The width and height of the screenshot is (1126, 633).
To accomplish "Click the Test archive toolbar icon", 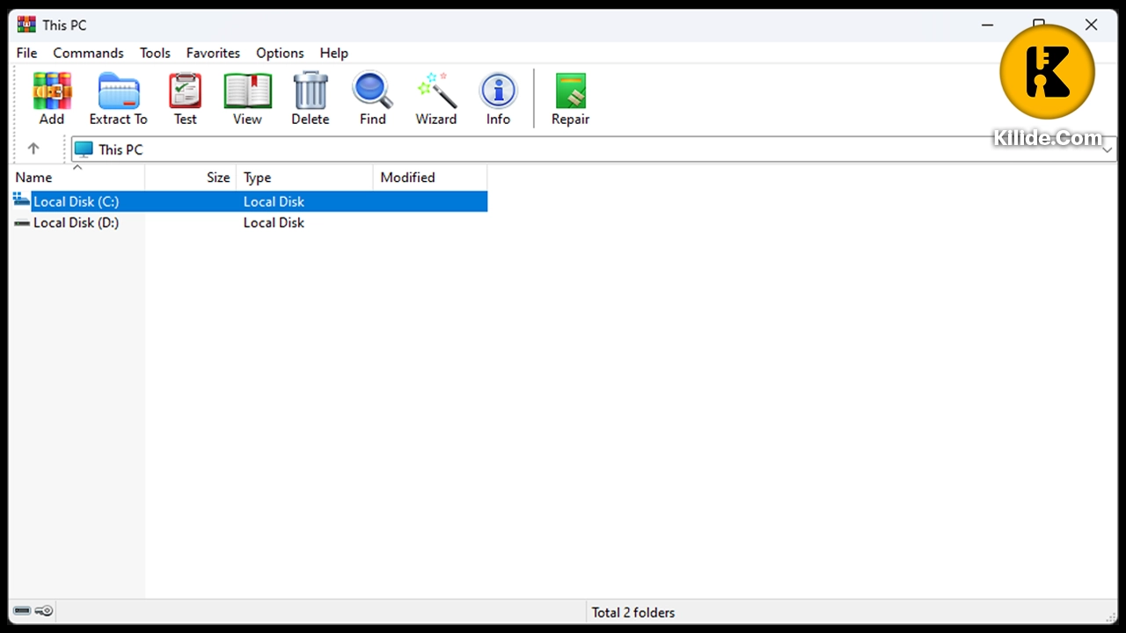I will [x=185, y=91].
